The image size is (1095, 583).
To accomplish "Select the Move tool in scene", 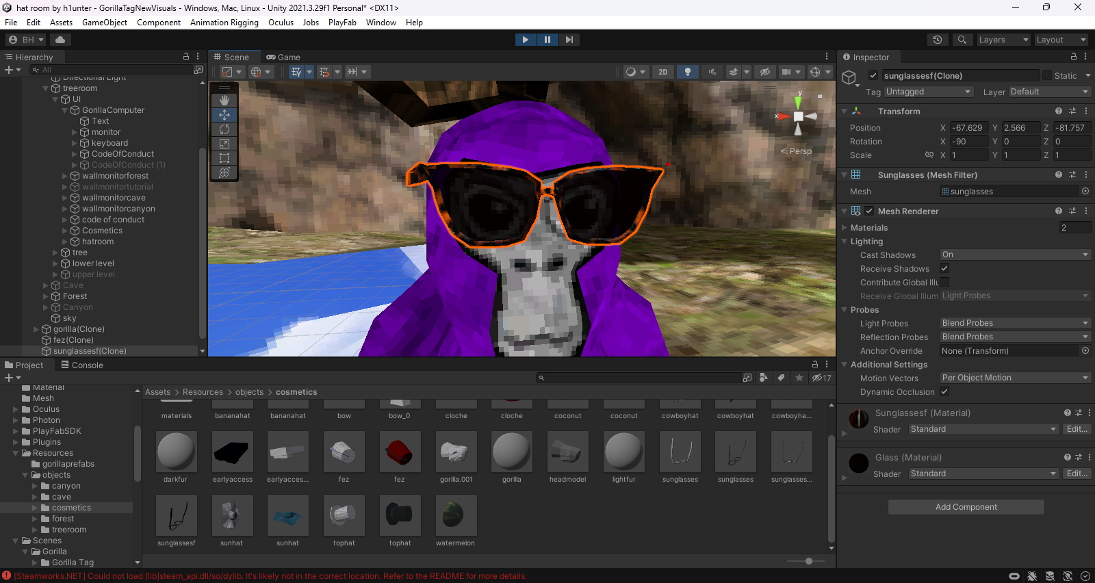I will 224,115.
